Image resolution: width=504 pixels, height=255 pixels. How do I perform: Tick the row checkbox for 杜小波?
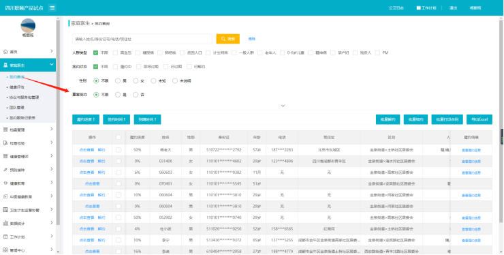[119, 229]
